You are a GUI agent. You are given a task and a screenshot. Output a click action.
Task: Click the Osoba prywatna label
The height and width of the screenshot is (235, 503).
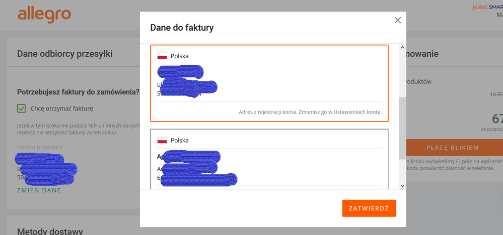(x=40, y=148)
